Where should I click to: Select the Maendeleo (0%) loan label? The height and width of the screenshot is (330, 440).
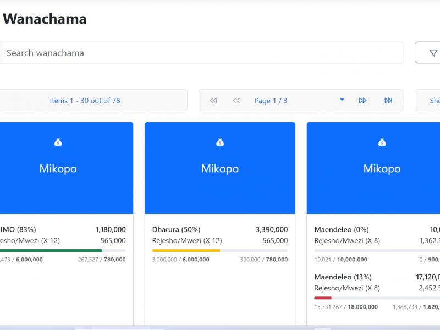tap(342, 229)
